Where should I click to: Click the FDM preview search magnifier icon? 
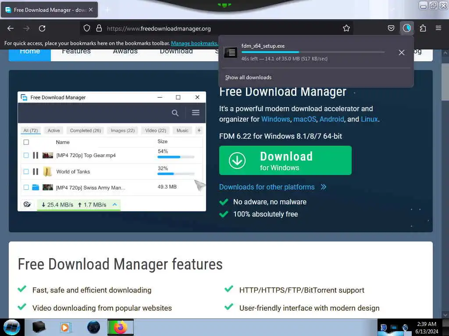175,113
